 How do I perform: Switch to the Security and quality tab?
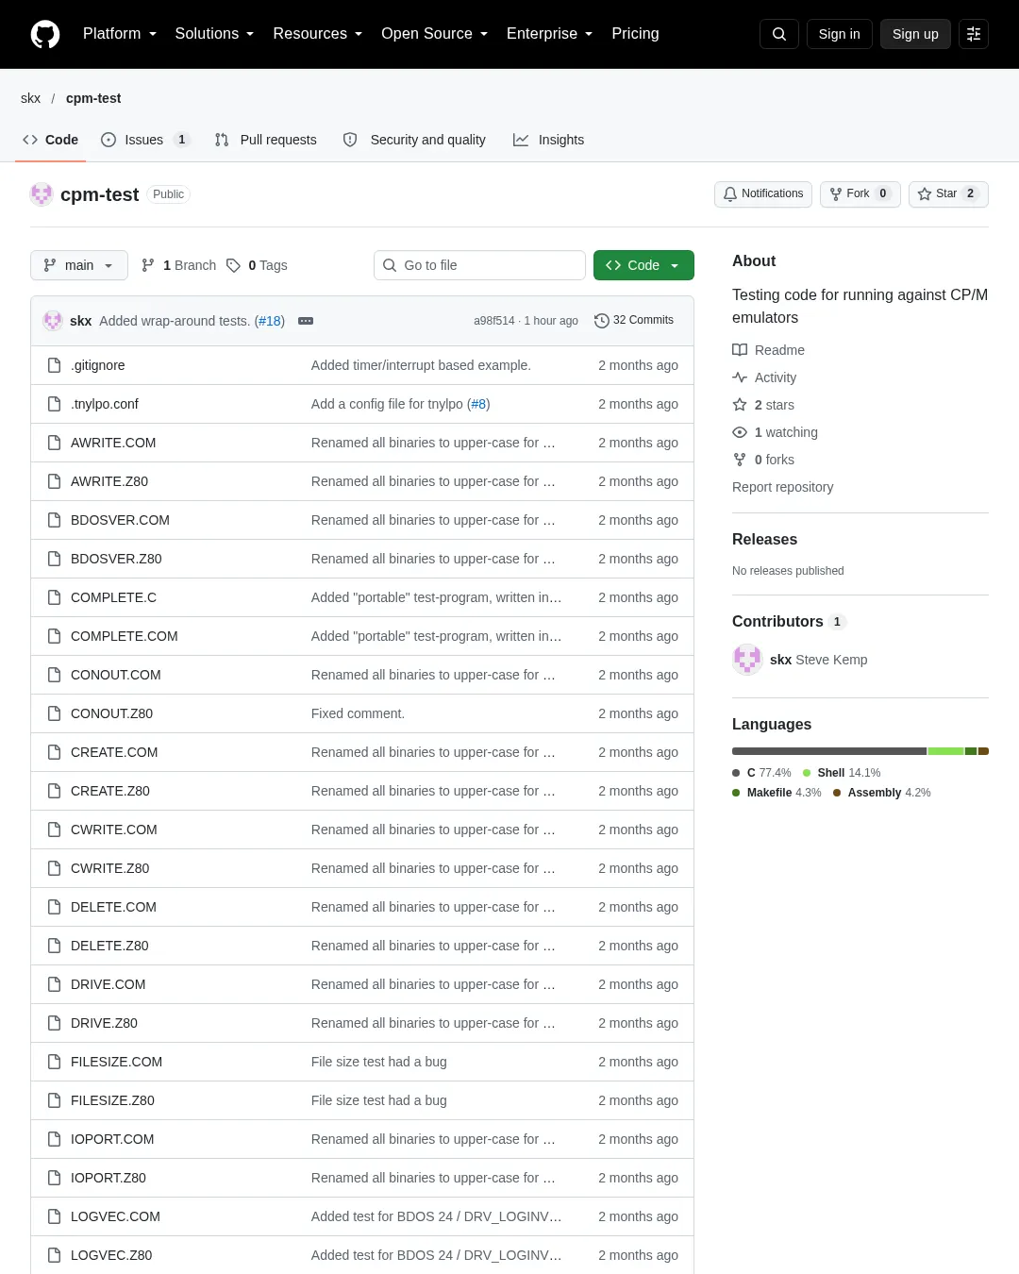coord(415,140)
